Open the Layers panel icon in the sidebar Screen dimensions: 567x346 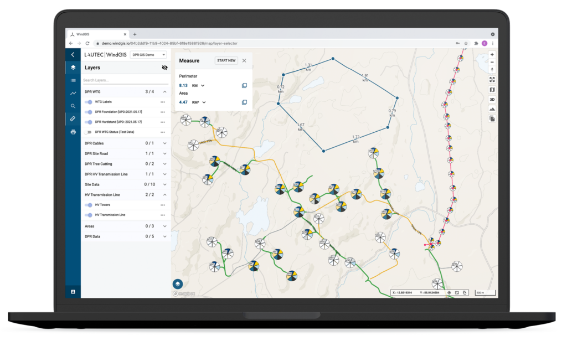(73, 68)
